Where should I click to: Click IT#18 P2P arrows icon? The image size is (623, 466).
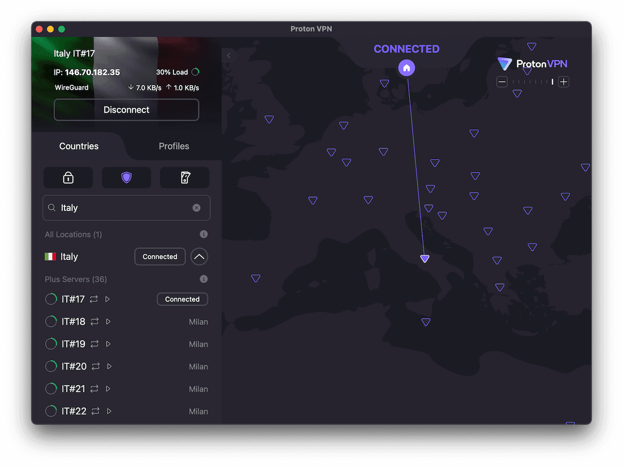click(94, 322)
